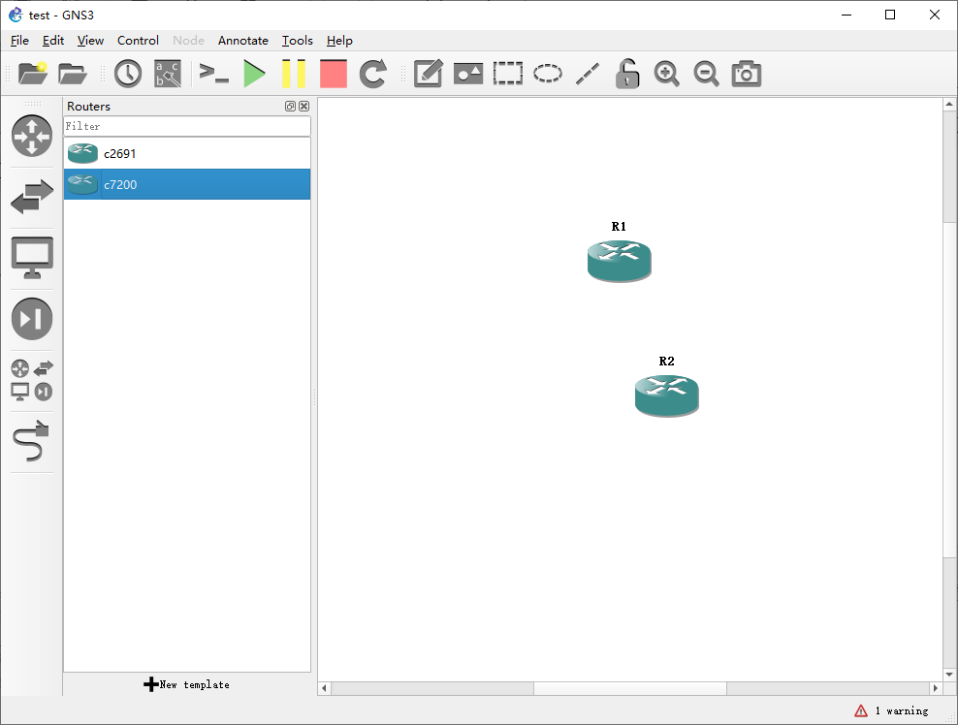958x725 pixels.
Task: Click the Zoom in magnifier
Action: pos(666,74)
